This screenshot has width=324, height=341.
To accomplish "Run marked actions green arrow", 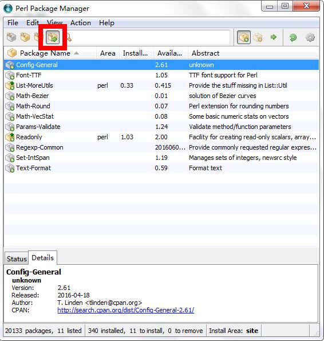I will coord(274,37).
